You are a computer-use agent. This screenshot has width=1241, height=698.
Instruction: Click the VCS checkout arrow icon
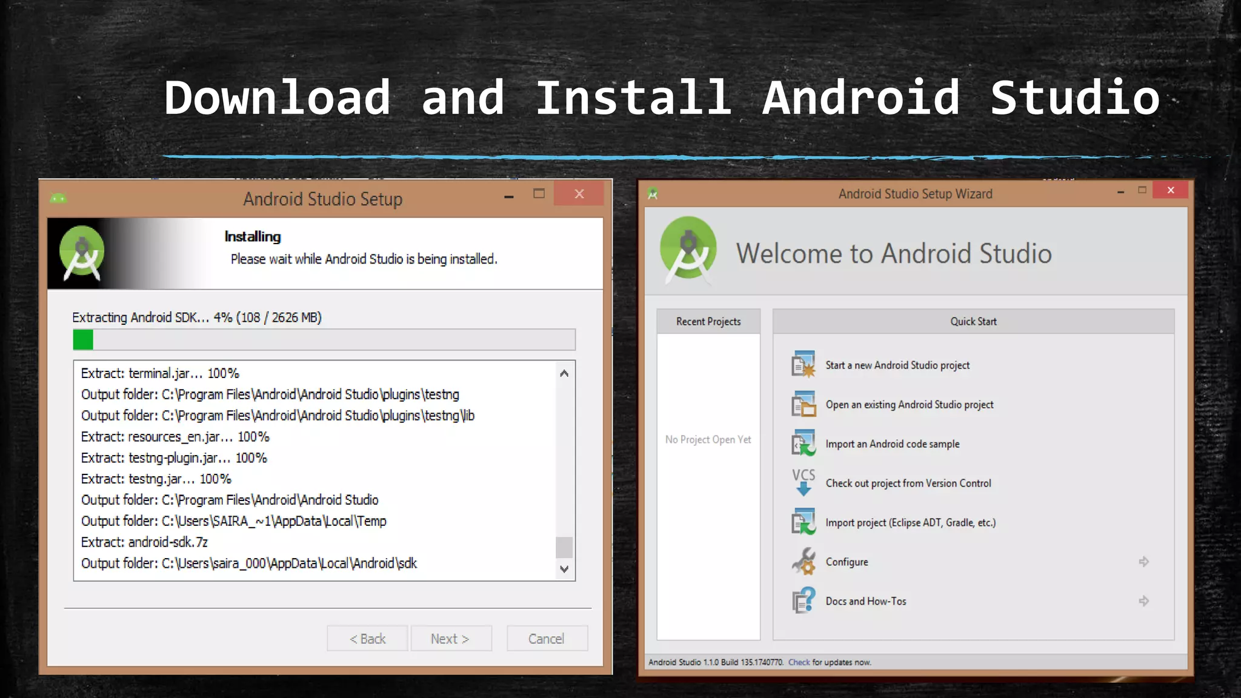pyautogui.click(x=803, y=482)
